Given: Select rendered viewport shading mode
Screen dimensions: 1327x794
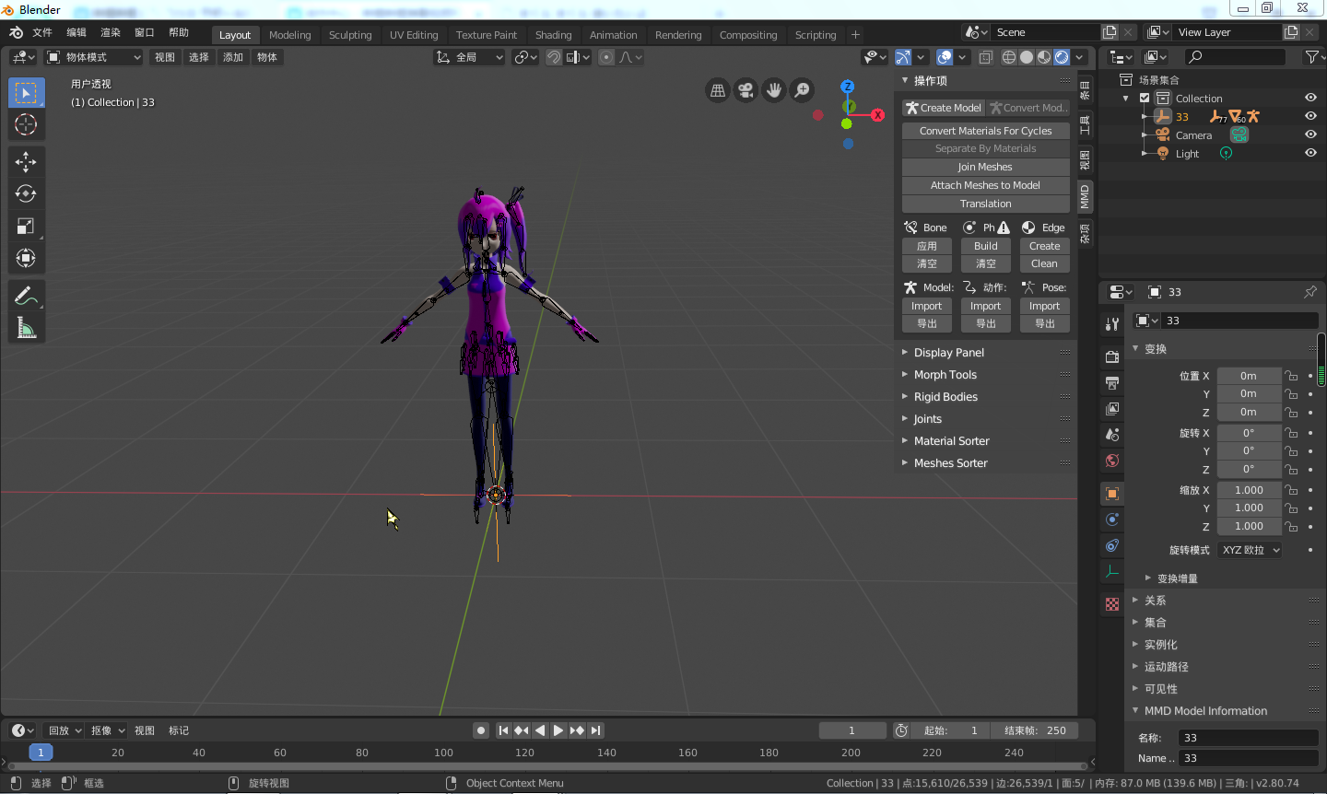Looking at the screenshot, I should [x=1062, y=57].
